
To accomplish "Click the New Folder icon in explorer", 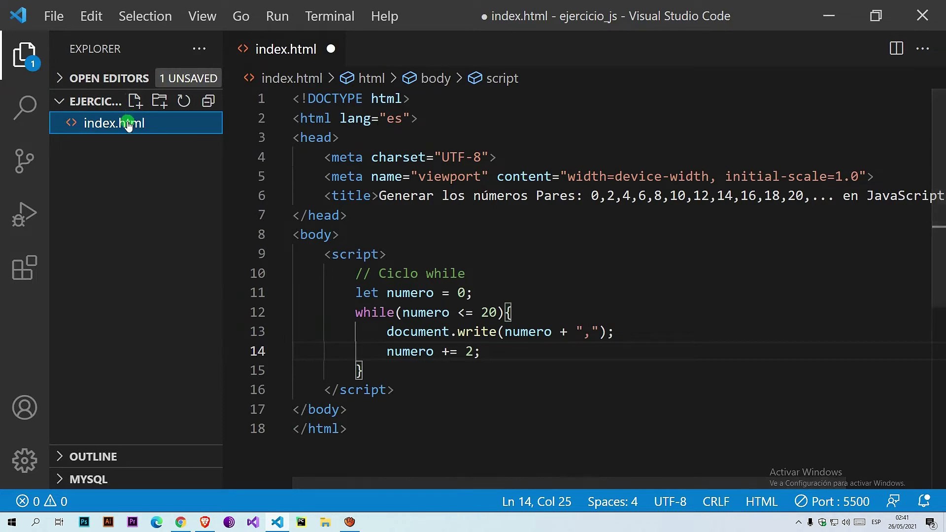I will coord(159,101).
